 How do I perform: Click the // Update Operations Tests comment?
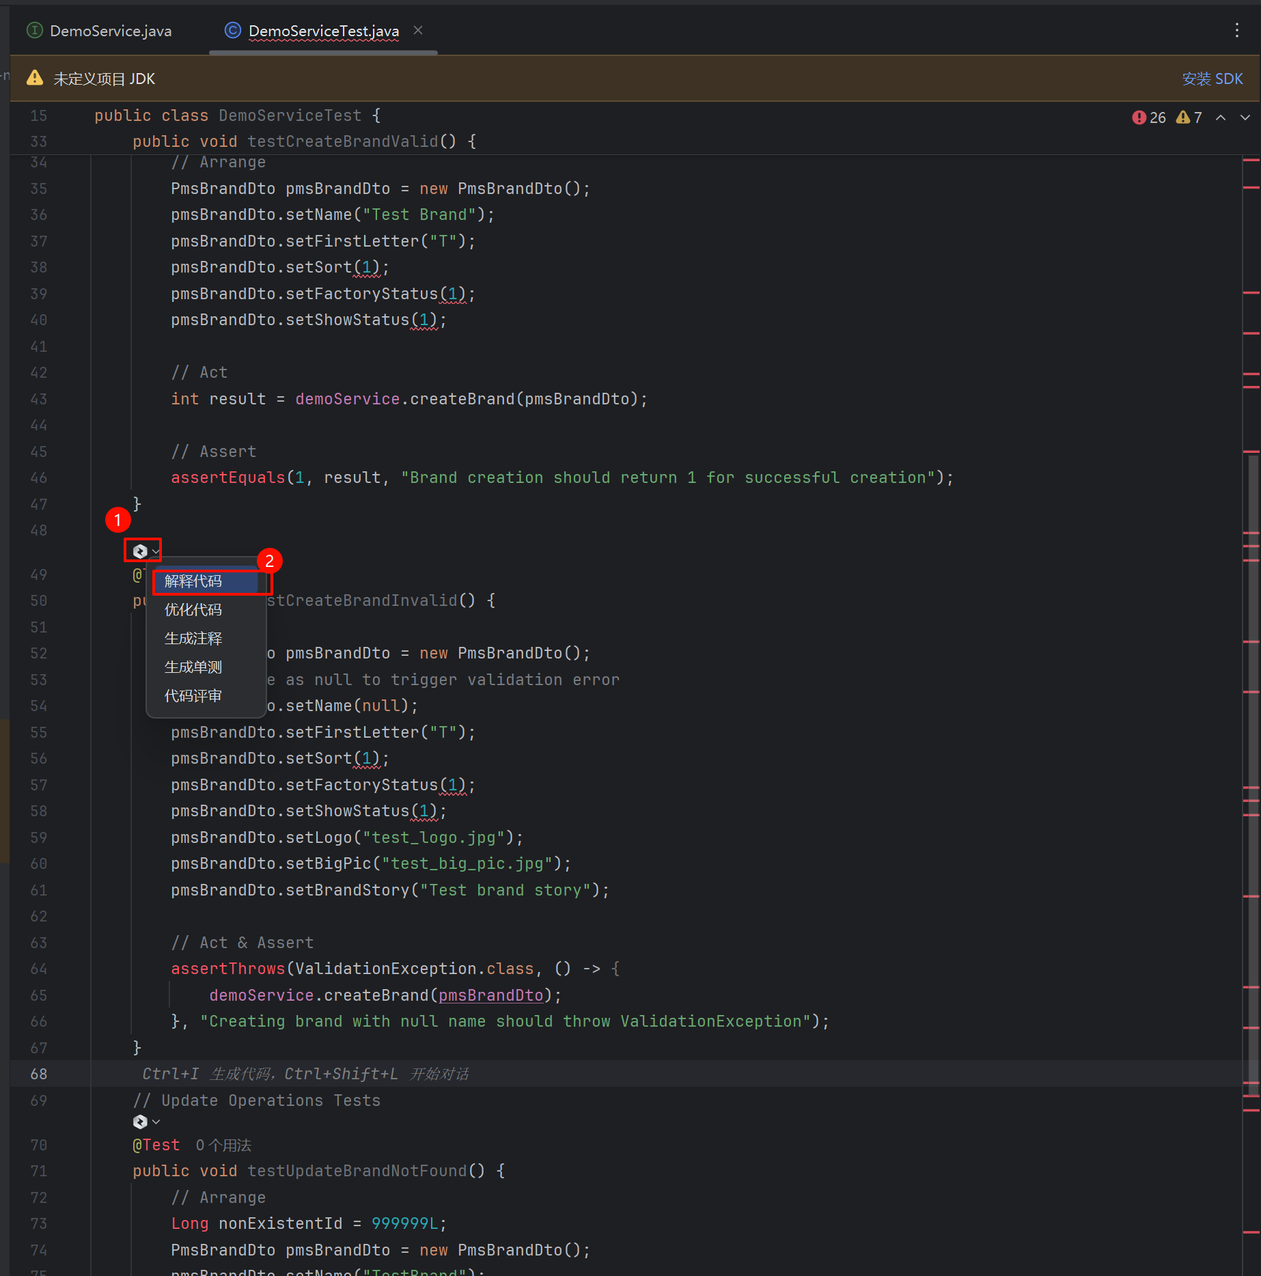coord(257,1100)
